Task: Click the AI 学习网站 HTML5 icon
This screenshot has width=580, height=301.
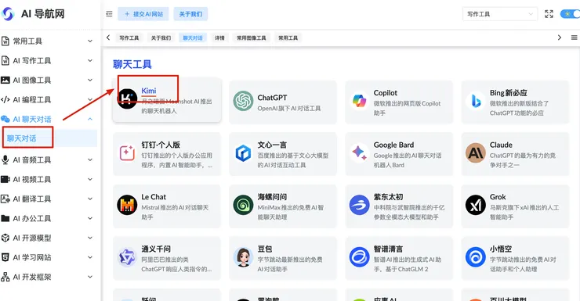Action: (x=5, y=257)
